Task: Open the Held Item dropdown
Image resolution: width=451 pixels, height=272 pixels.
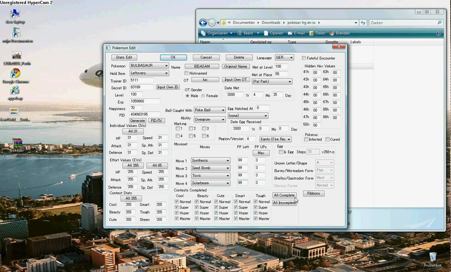Action: click(x=149, y=73)
